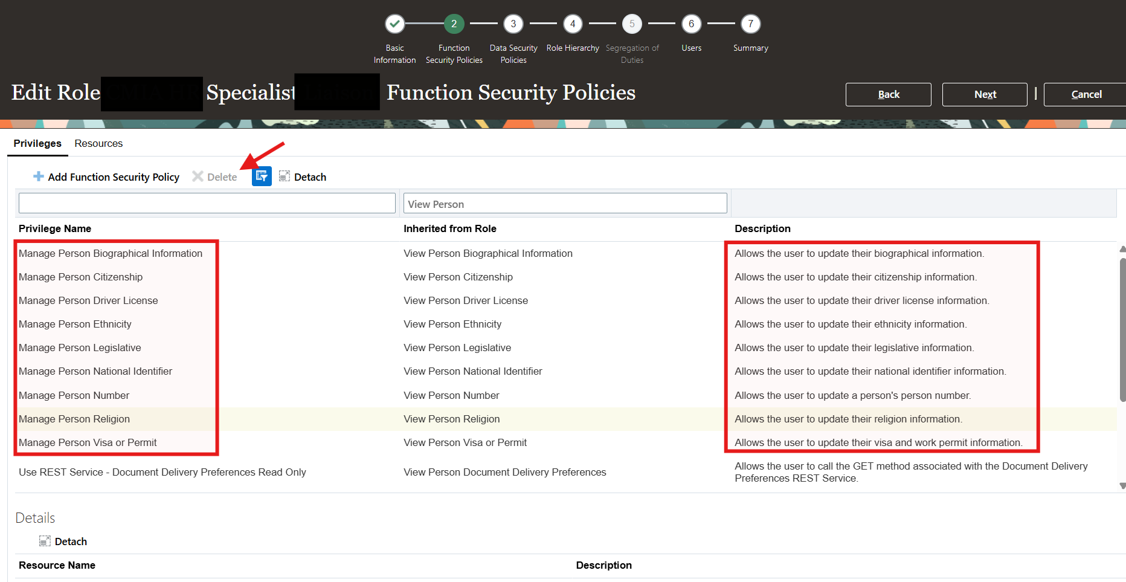1126x582 pixels.
Task: Switch to the Resources tab
Action: 98,143
